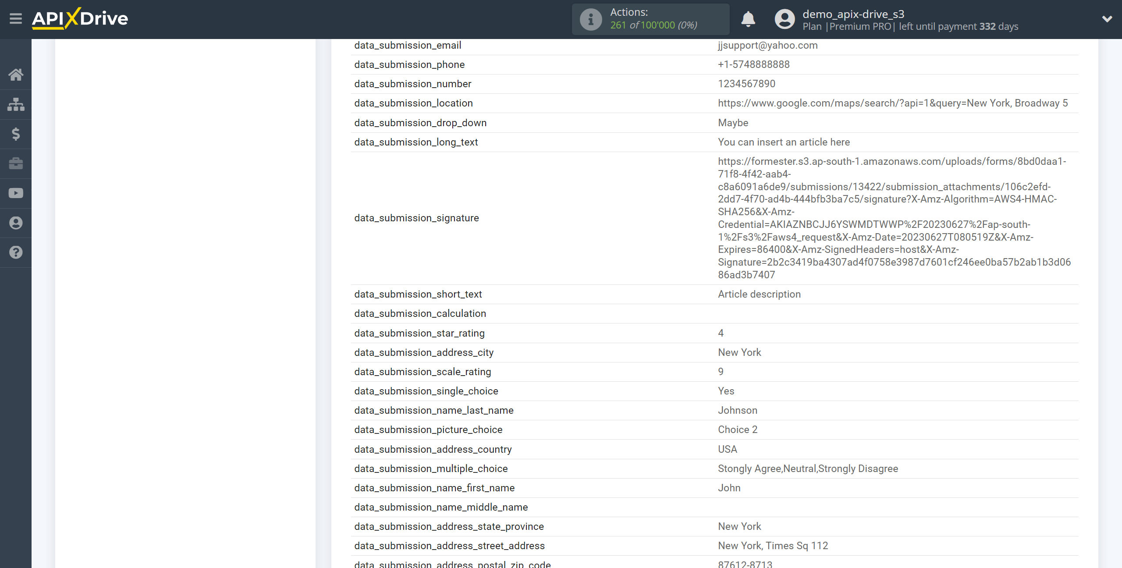Click the demo_apix-drive_s3 username
The width and height of the screenshot is (1122, 568).
pos(853,14)
